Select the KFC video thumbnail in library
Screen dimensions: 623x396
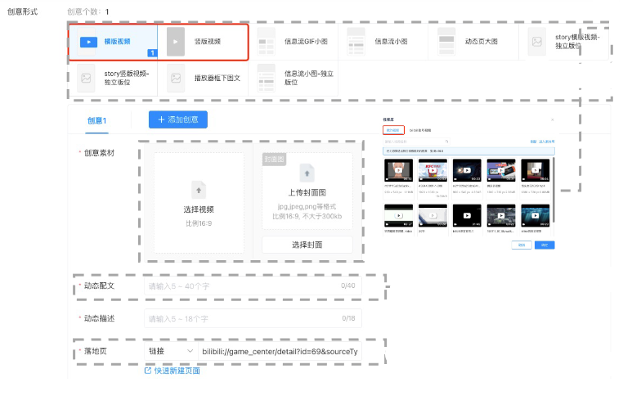pyautogui.click(x=433, y=170)
